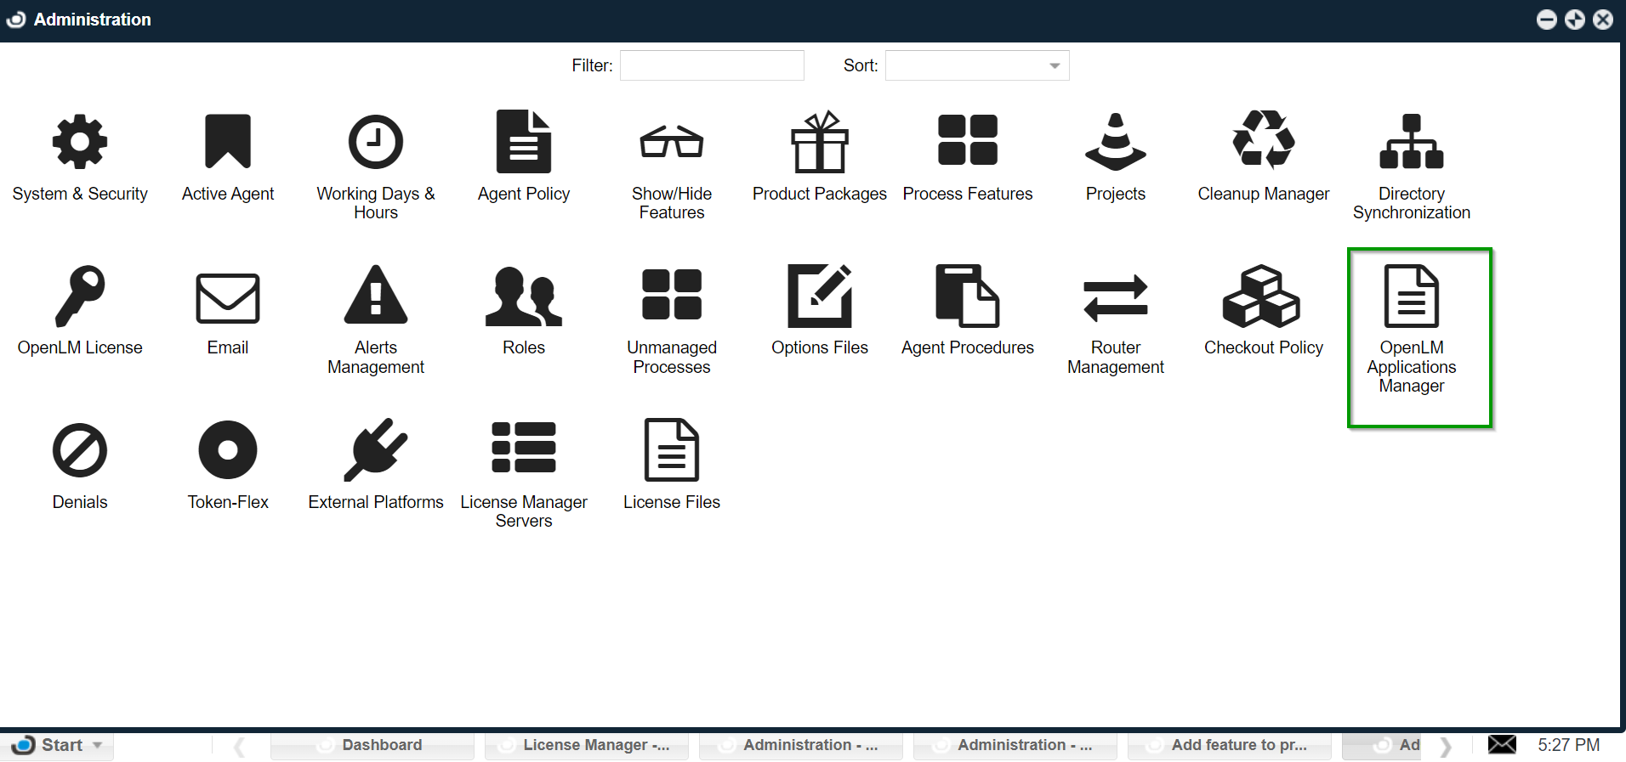This screenshot has height=762, width=1626.
Task: Open Product Packages gift icon
Action: point(819,143)
